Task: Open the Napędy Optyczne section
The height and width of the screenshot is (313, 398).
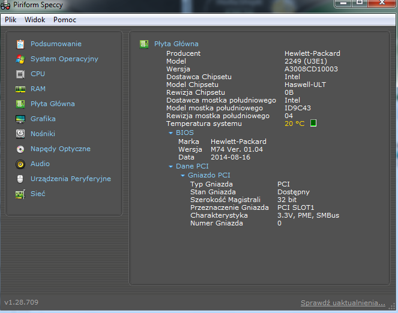Action: click(x=61, y=149)
